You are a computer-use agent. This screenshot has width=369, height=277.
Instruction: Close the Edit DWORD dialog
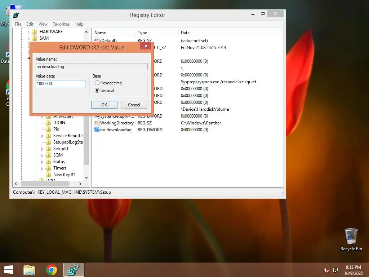146,46
